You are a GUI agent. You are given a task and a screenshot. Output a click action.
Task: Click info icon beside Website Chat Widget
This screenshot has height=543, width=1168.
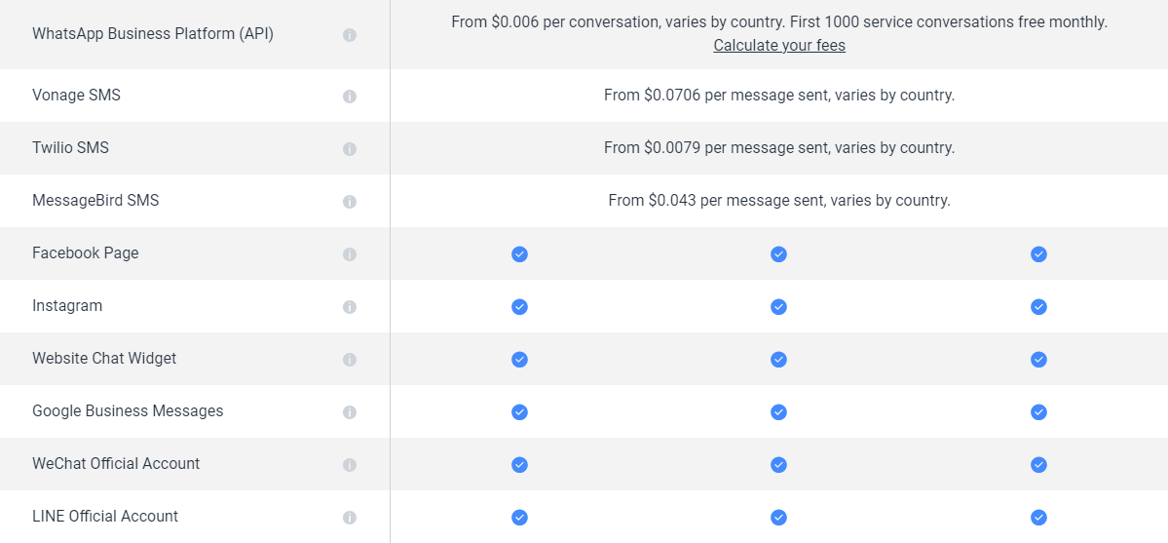click(350, 360)
